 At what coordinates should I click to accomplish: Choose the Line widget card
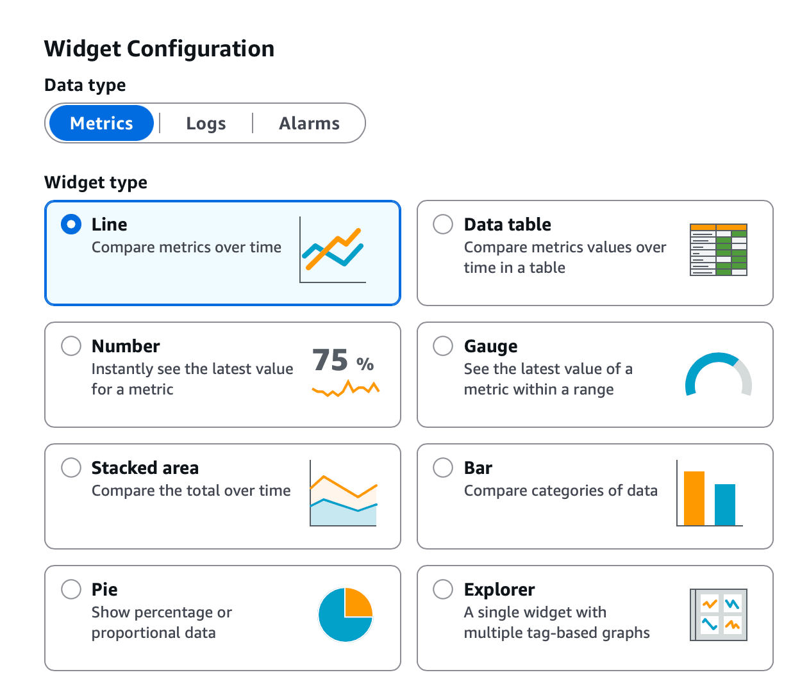(x=222, y=252)
